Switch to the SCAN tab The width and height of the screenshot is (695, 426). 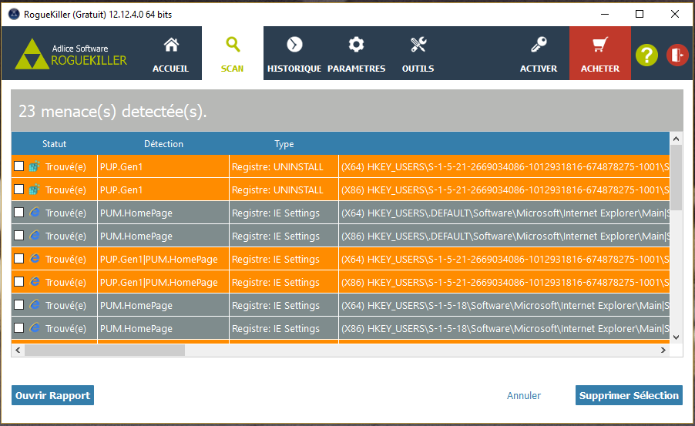[x=232, y=54]
